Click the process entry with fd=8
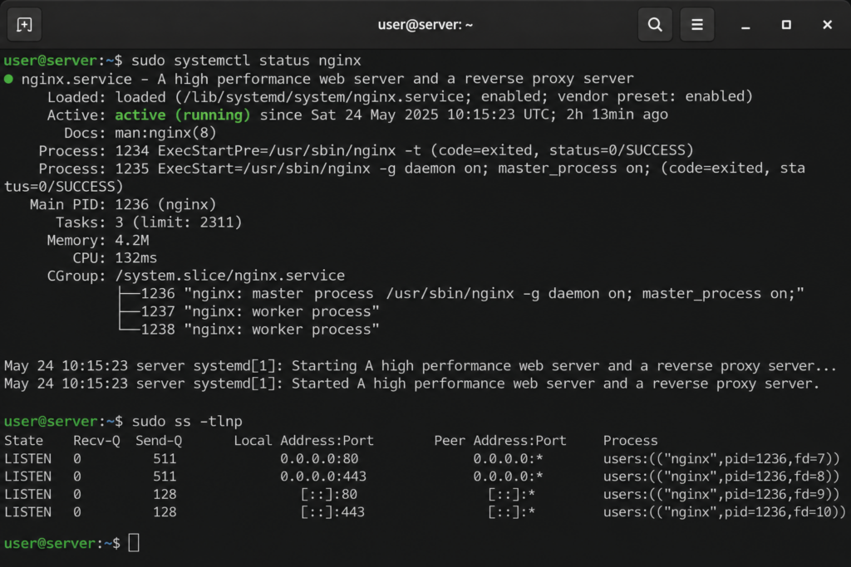This screenshot has width=851, height=567. point(721,477)
